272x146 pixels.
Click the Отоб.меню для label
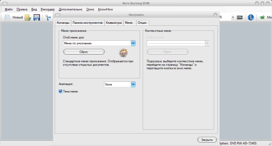tap(73, 37)
